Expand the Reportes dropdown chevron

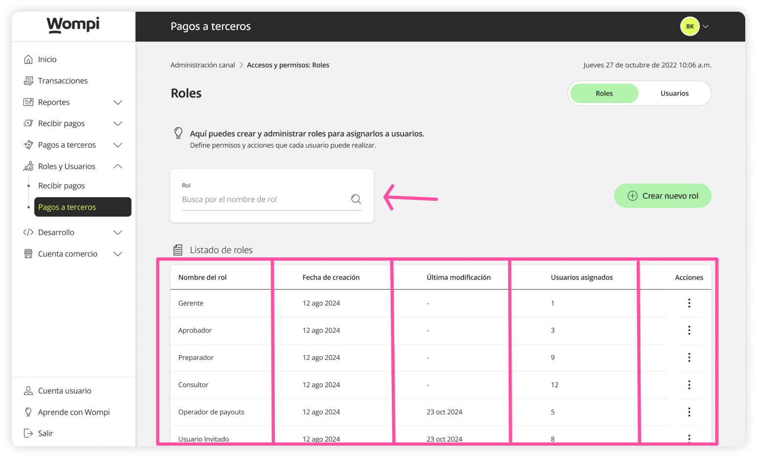pos(118,102)
